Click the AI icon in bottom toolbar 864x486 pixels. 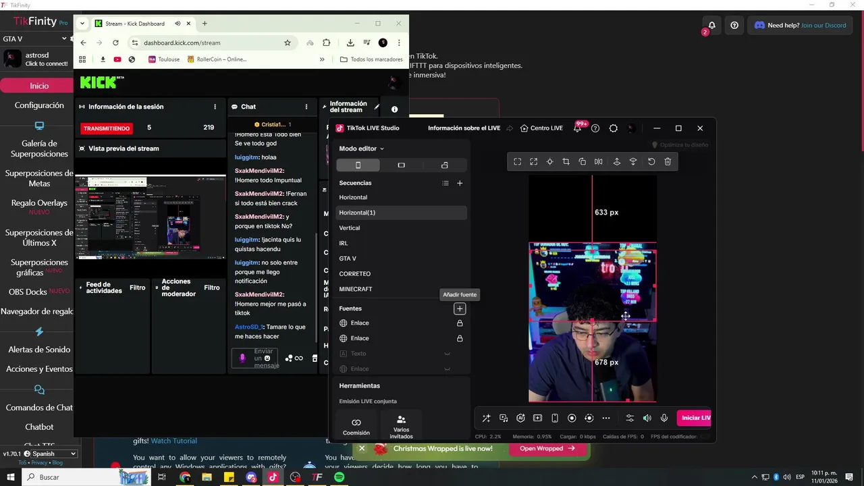pos(520,418)
